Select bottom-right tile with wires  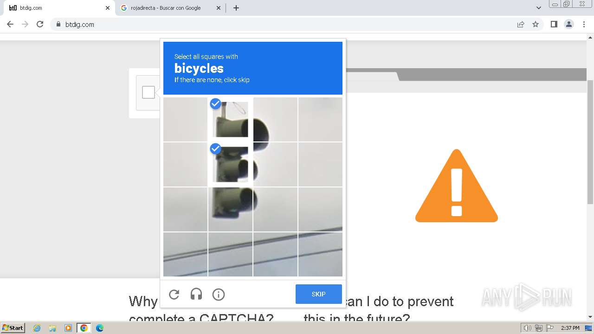pos(320,254)
